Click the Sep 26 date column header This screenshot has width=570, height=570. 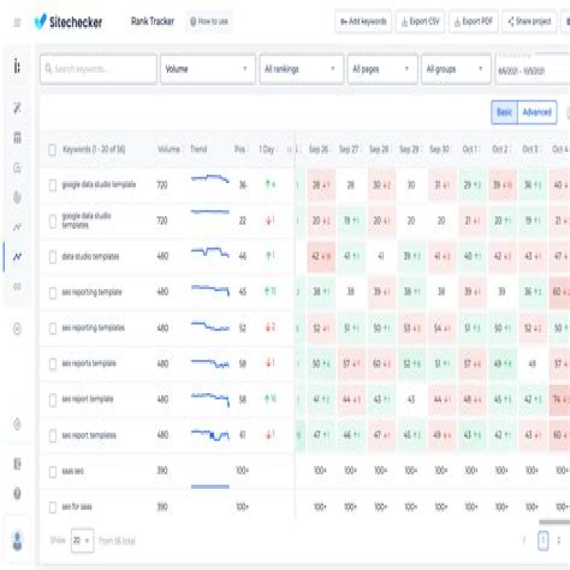tap(319, 149)
